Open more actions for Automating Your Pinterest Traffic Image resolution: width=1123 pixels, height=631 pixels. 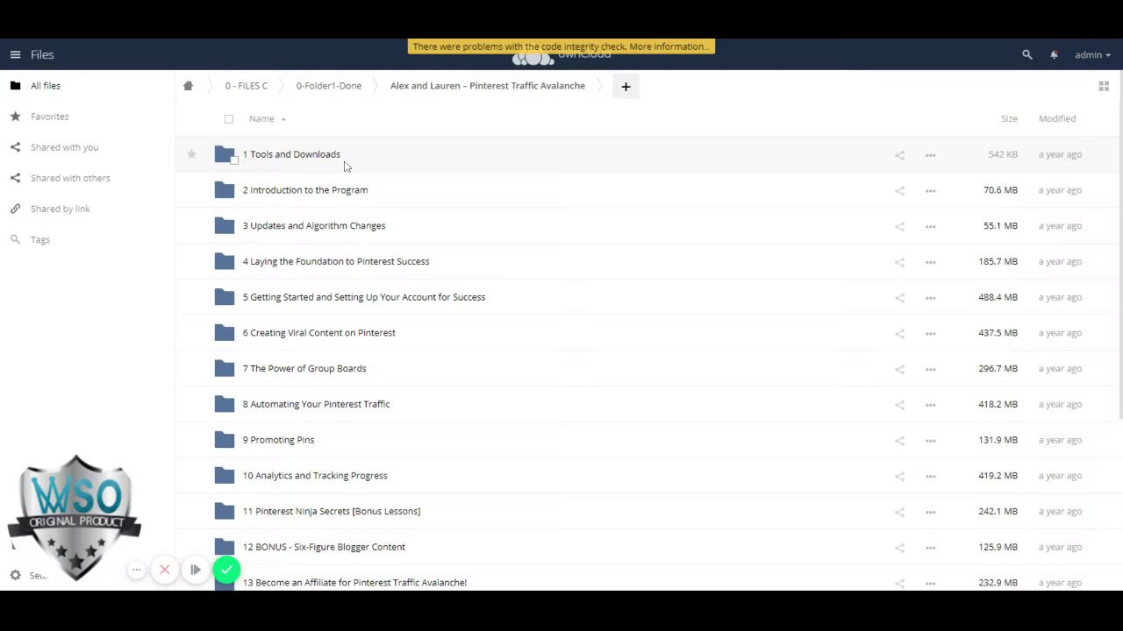point(930,405)
